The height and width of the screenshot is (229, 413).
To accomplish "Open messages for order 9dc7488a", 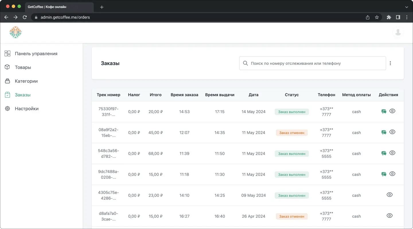I will tap(384, 174).
